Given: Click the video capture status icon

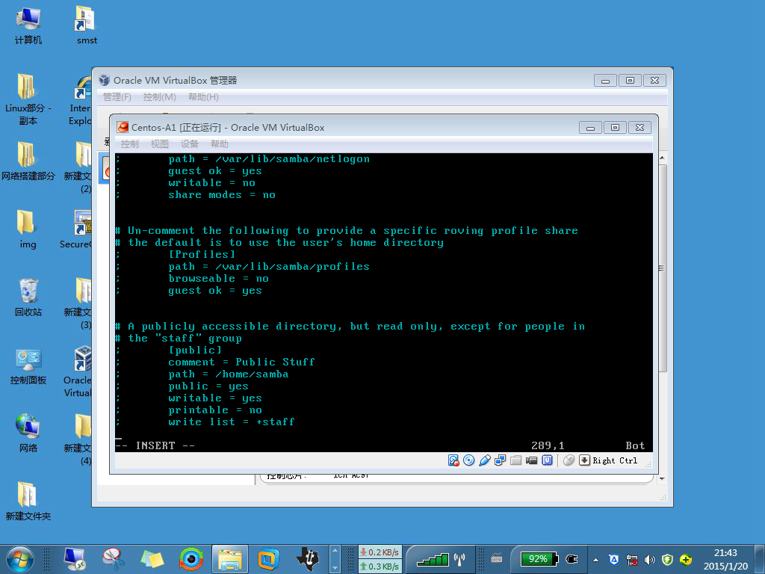Looking at the screenshot, I should pos(531,460).
